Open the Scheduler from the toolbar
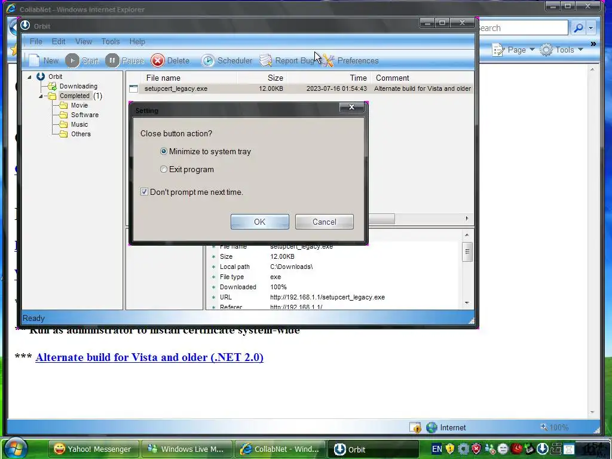This screenshot has height=459, width=612. [x=227, y=60]
